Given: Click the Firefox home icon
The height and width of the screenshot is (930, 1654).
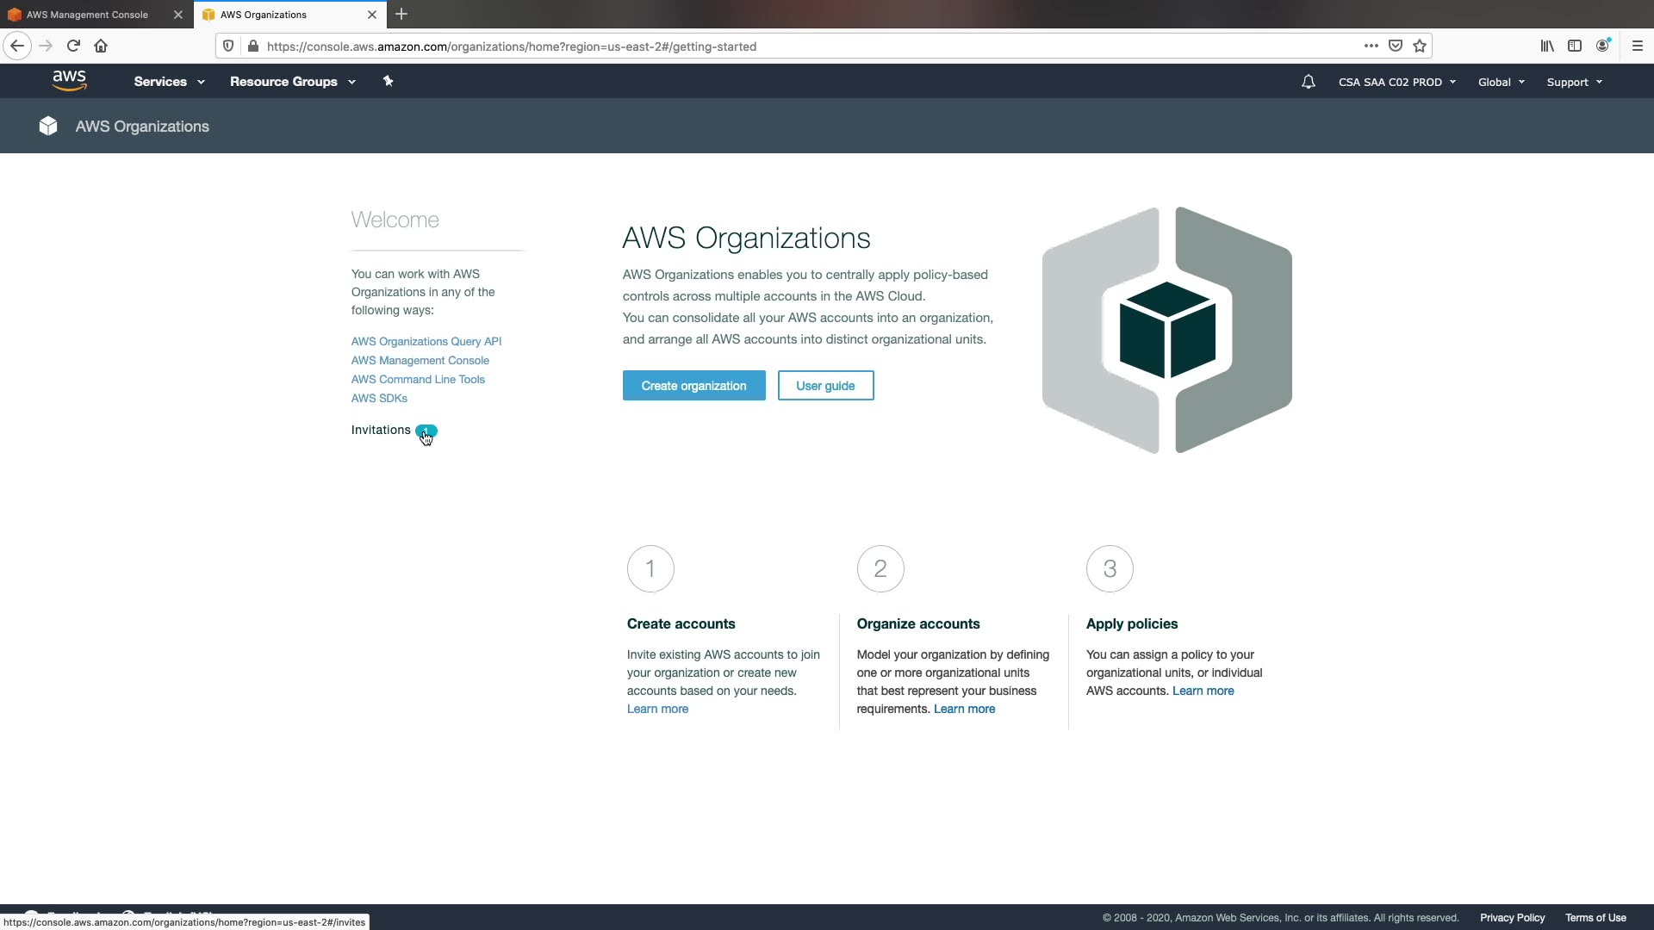Looking at the screenshot, I should click(x=101, y=46).
